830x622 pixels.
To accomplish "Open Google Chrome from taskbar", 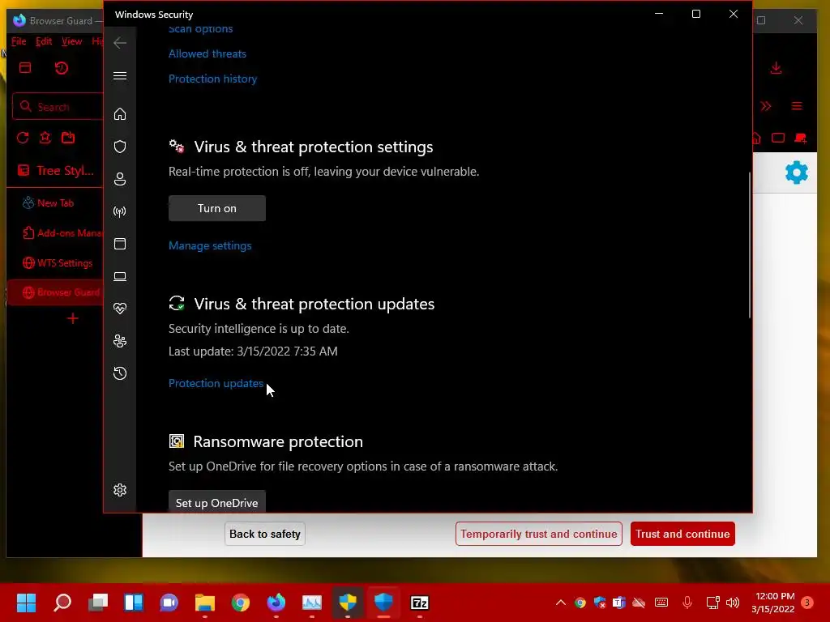I will tap(240, 603).
